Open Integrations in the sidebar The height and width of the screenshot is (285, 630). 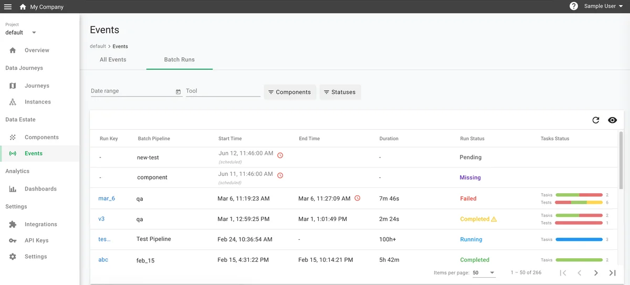(41, 224)
